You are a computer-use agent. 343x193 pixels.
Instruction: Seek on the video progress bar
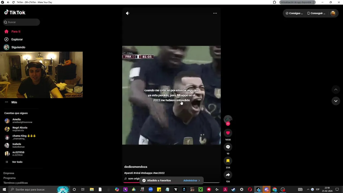click(x=171, y=182)
